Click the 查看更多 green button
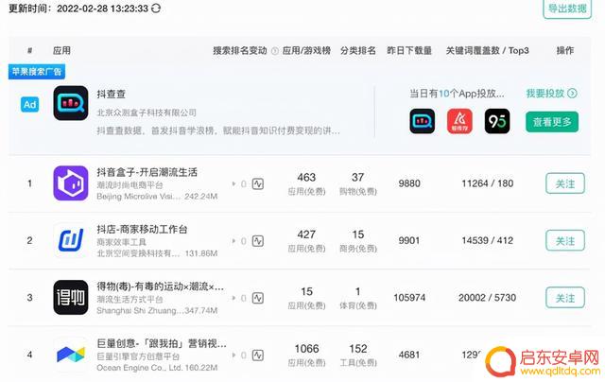 [x=552, y=122]
